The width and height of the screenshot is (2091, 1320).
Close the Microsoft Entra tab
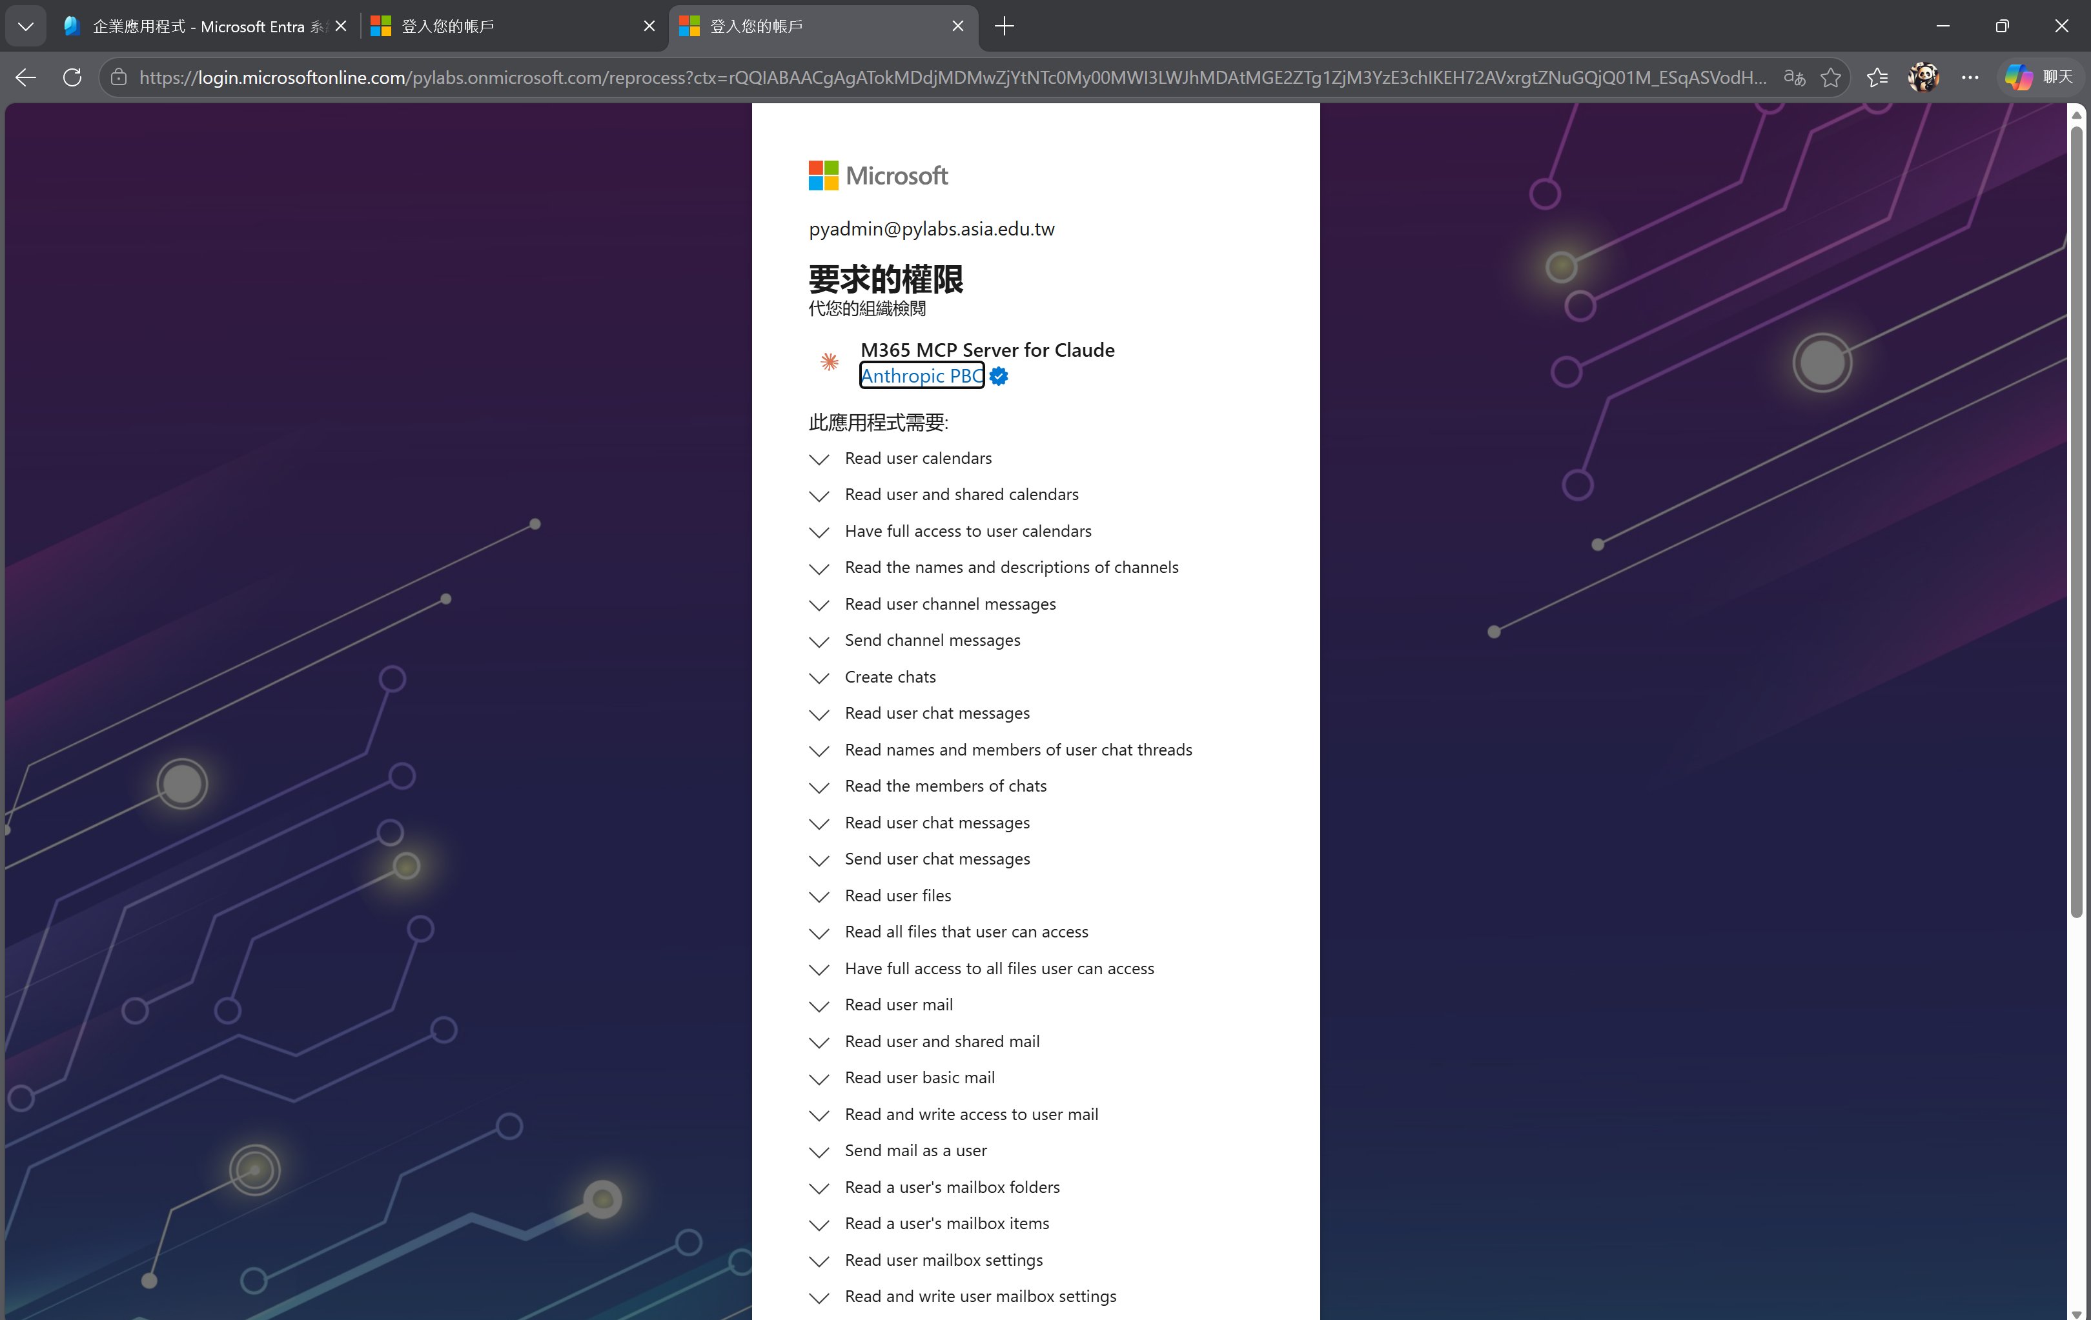coord(342,26)
